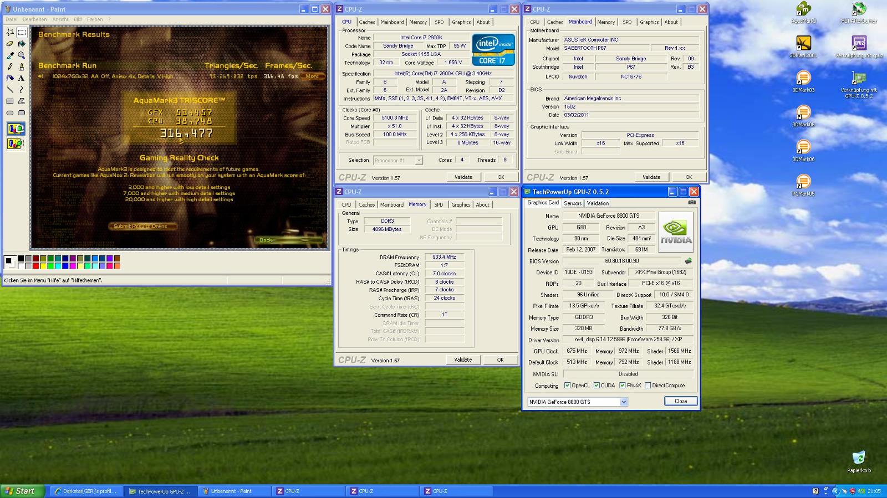Open the AquaMark3 desktop shortcut
Screen dimensions: 887x498
pyautogui.click(x=803, y=13)
